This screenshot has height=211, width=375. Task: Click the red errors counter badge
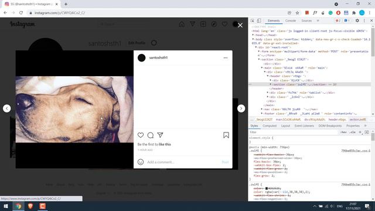(338, 21)
